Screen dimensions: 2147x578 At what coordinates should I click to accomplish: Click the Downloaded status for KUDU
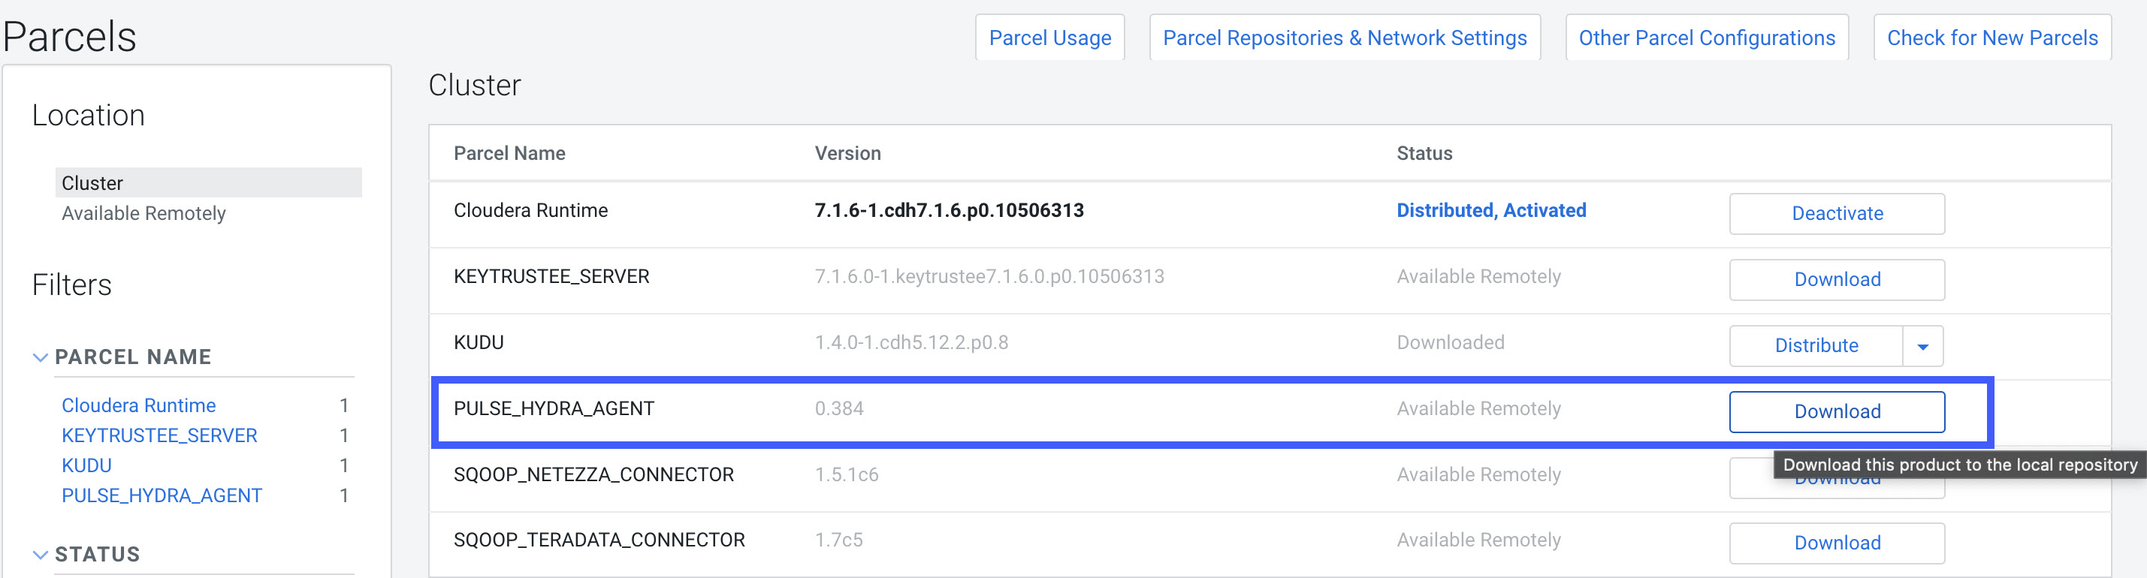[1450, 342]
